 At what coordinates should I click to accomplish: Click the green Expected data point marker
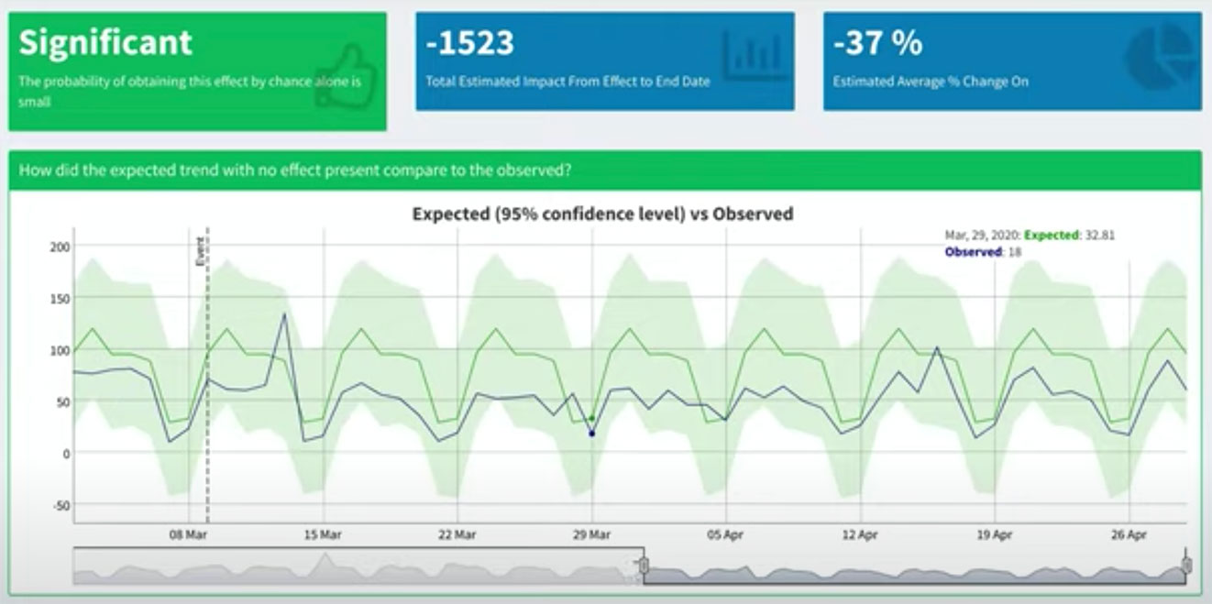coord(592,419)
